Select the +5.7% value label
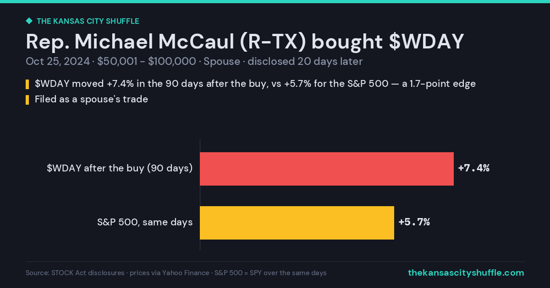Screen dimensions: 550x288 click(x=414, y=223)
